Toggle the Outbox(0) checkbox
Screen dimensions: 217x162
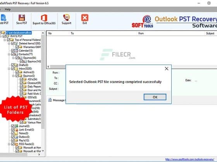click(x=13, y=137)
